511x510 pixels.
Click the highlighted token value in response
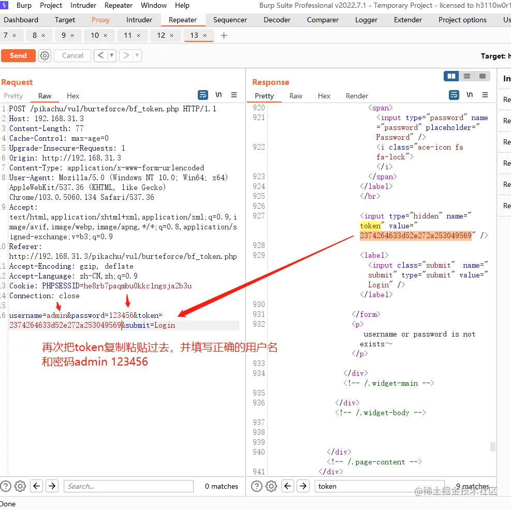pyautogui.click(x=416, y=236)
